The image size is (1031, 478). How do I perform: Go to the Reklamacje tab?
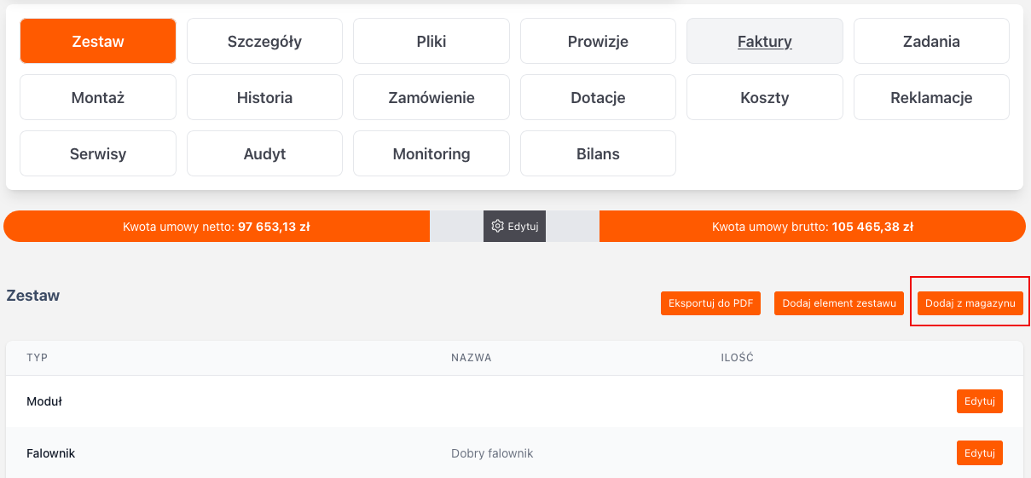[931, 97]
